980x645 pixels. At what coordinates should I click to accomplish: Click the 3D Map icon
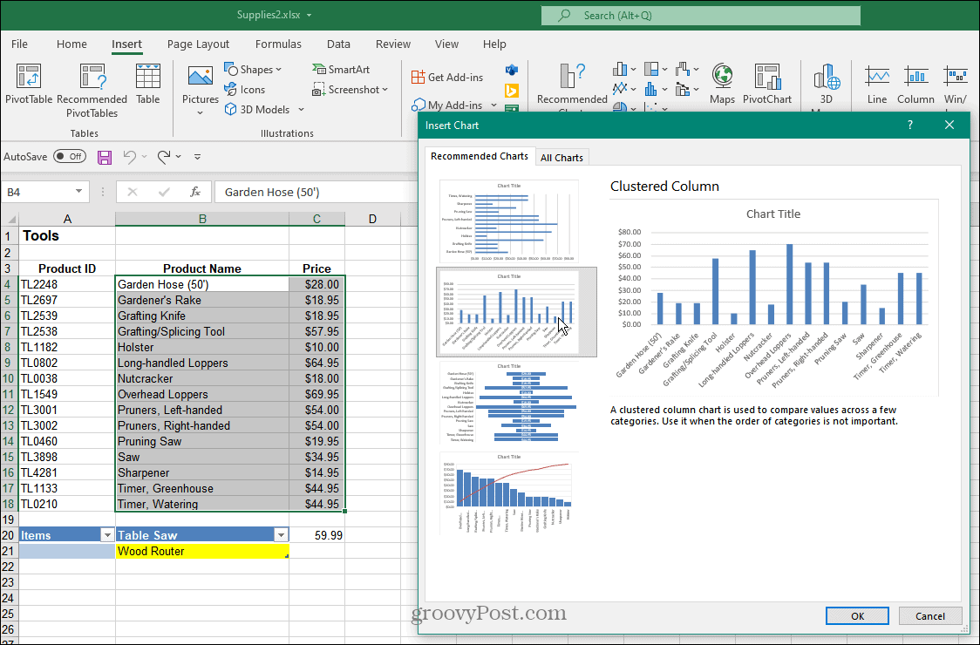[827, 76]
